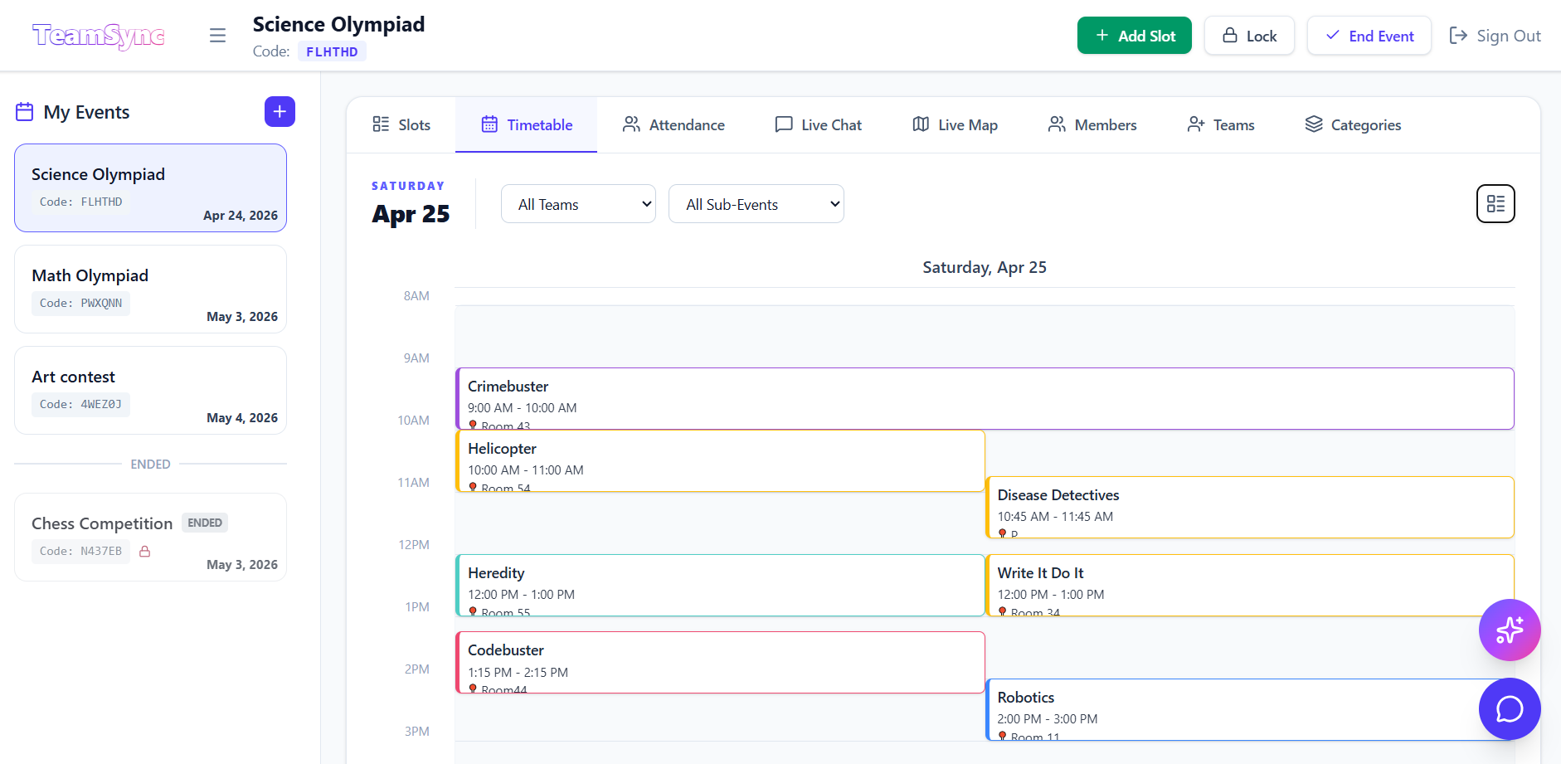Open the All Teams dropdown

tap(578, 204)
